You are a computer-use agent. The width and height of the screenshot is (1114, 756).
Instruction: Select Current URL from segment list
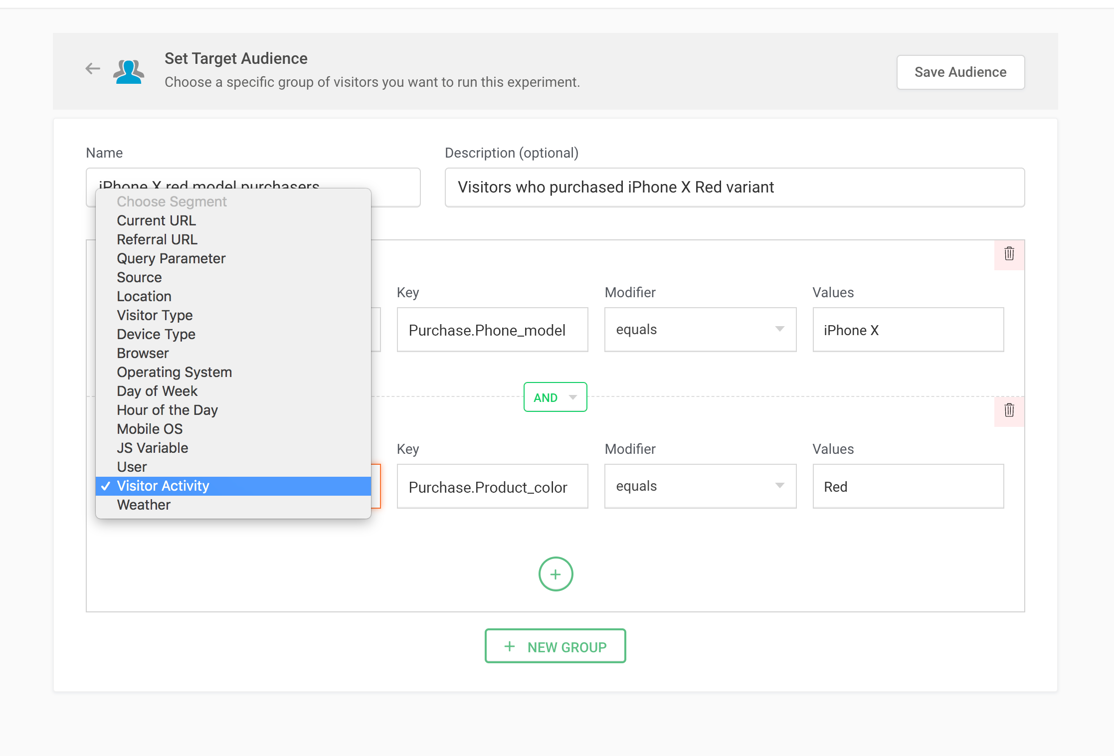point(156,220)
